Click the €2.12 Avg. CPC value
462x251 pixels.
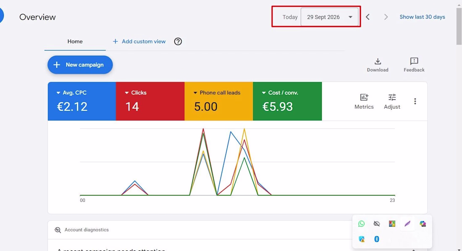tap(72, 107)
